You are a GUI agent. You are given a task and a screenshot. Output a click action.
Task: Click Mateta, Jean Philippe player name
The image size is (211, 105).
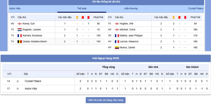point(131,36)
